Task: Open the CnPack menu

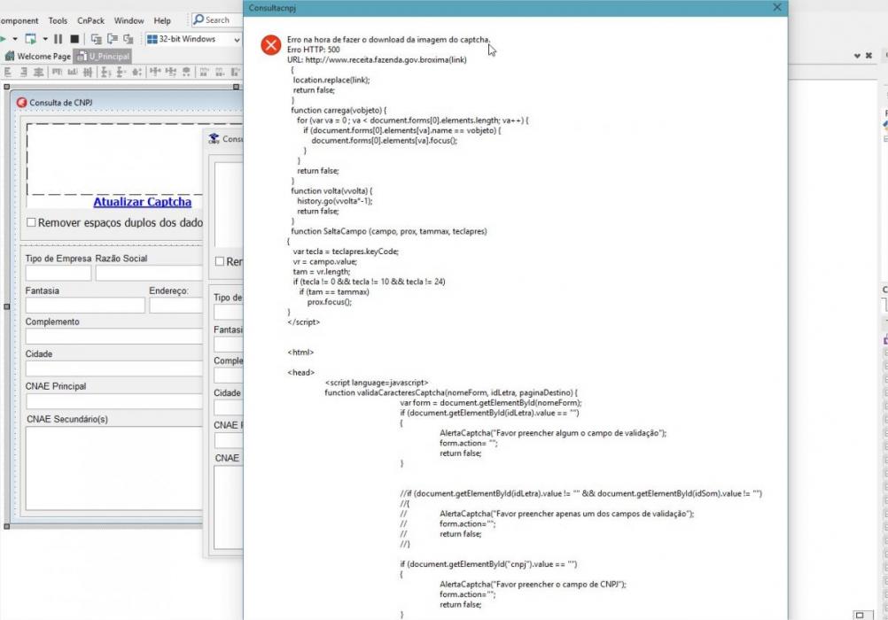Action: point(90,21)
